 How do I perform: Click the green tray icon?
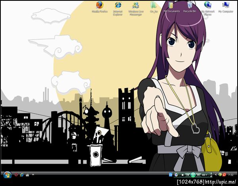(220, 174)
